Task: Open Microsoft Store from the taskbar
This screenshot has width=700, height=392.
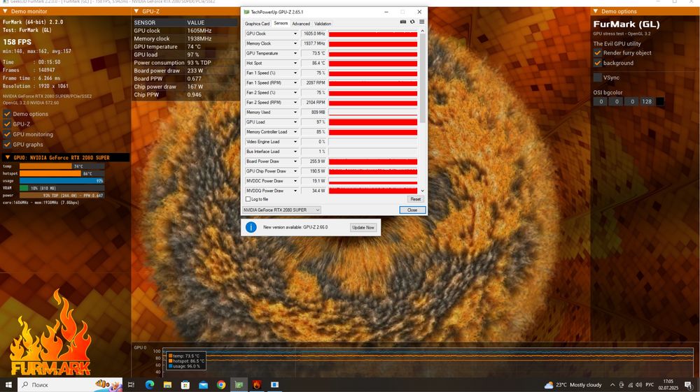Action: pyautogui.click(x=185, y=384)
